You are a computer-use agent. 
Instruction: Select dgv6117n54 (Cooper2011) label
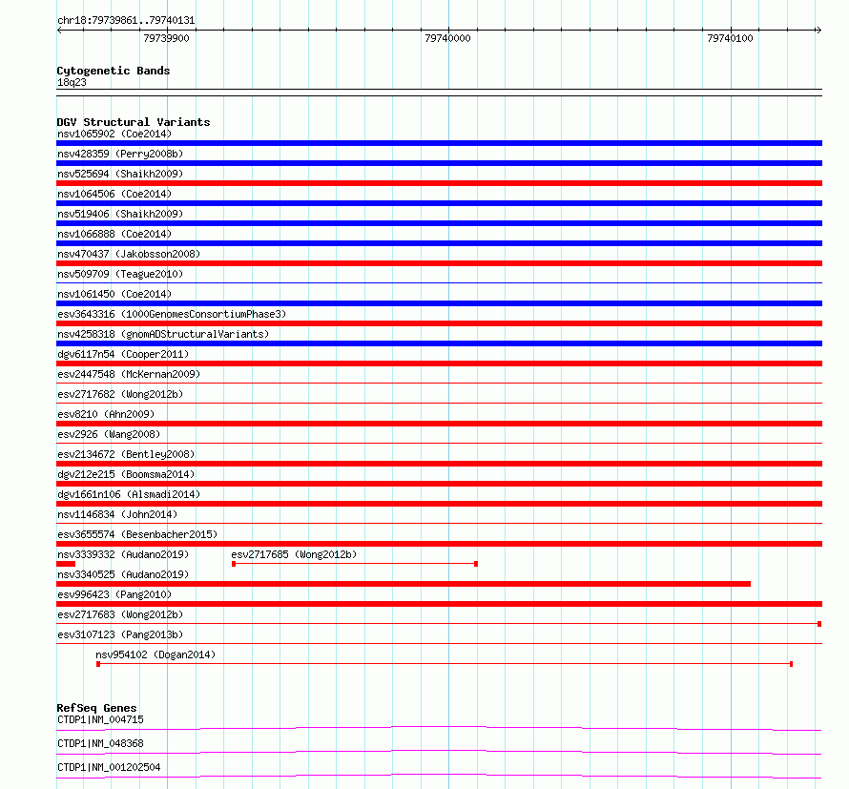[x=123, y=354]
